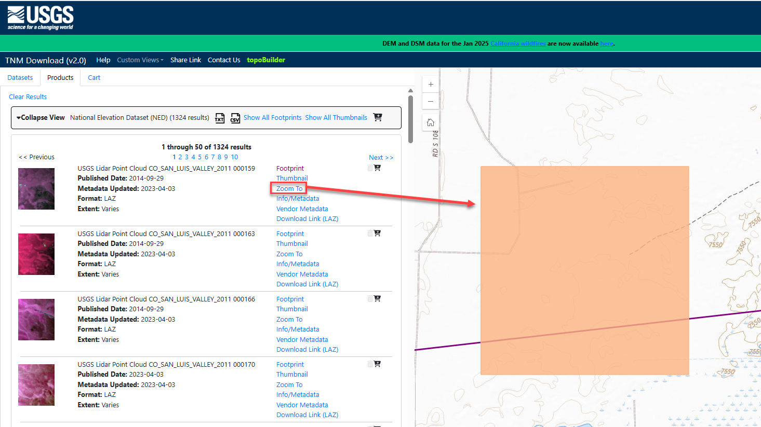Export results list as CSV file

click(235, 118)
